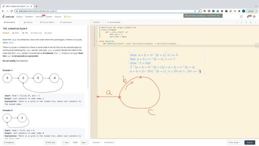Open the Discuss menu item in the top navigation
The height and width of the screenshot is (146, 259).
click(x=58, y=17)
